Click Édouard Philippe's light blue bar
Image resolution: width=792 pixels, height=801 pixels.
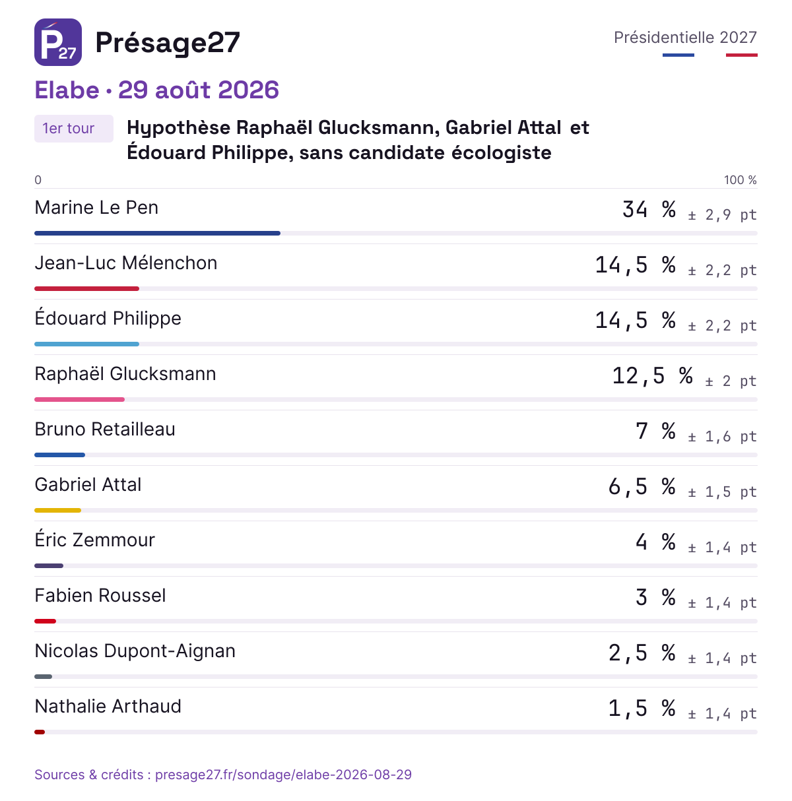pyautogui.click(x=86, y=344)
